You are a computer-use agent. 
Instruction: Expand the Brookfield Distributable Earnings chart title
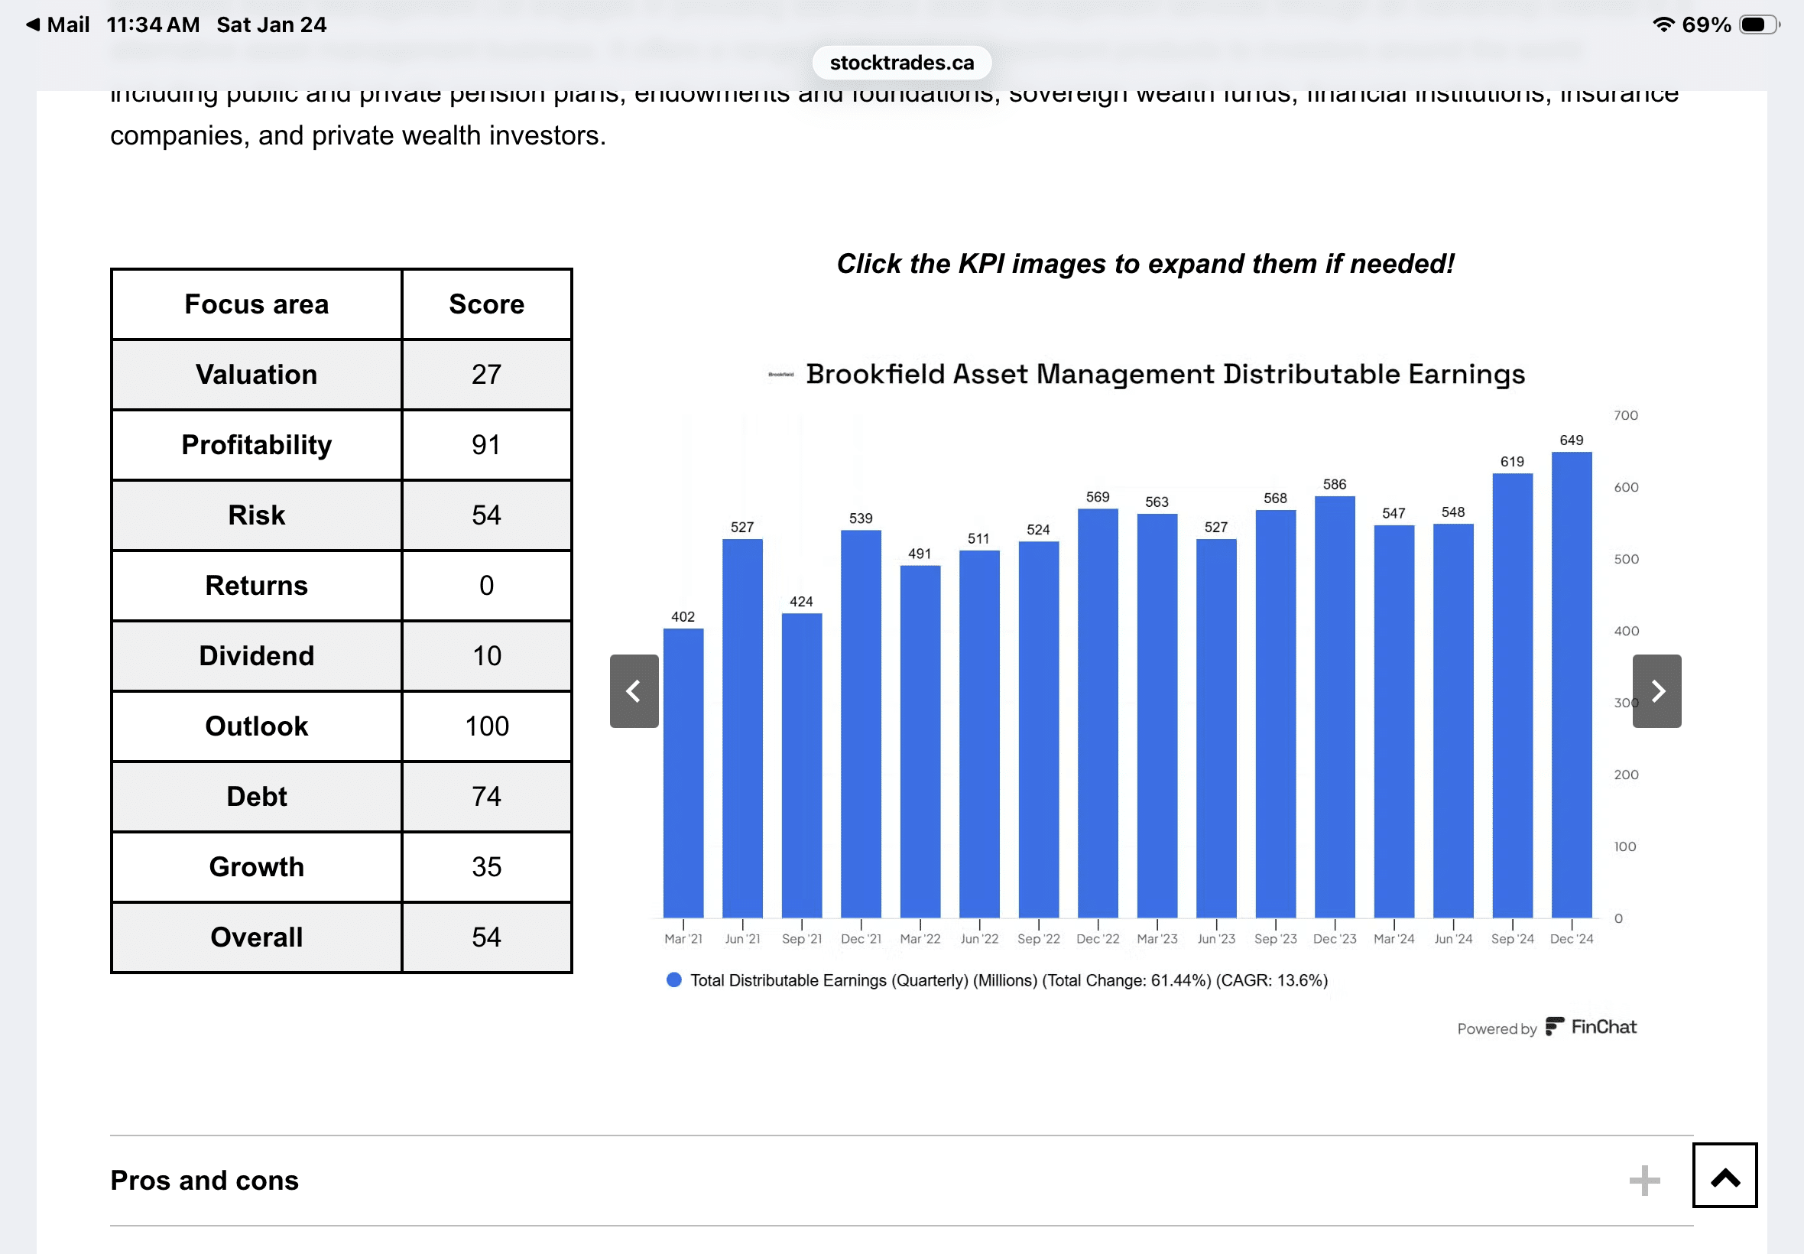pyautogui.click(x=1165, y=374)
